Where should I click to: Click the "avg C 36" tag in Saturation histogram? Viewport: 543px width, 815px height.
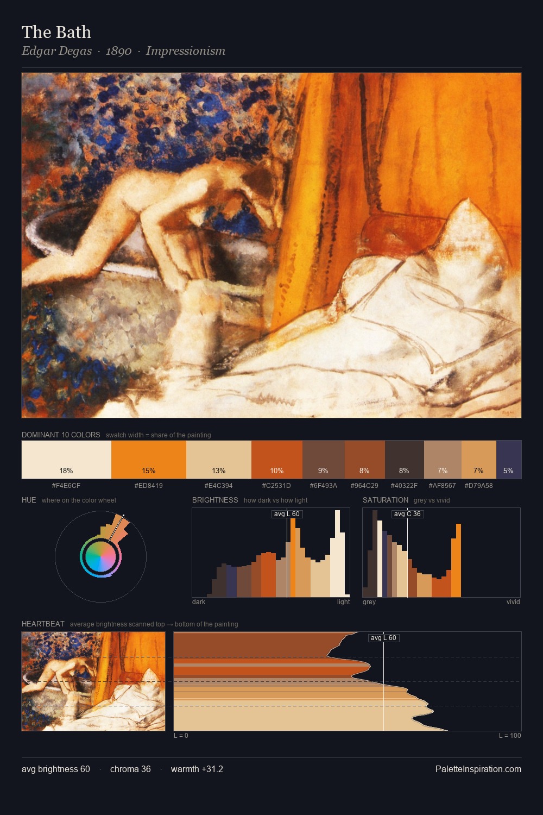407,514
